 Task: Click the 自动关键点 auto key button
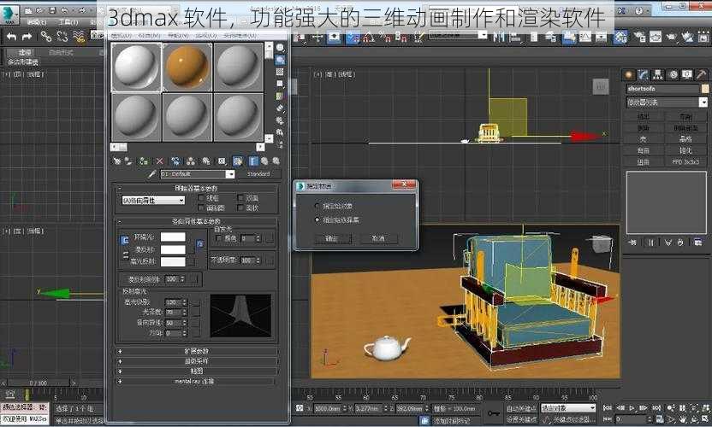(x=522, y=408)
